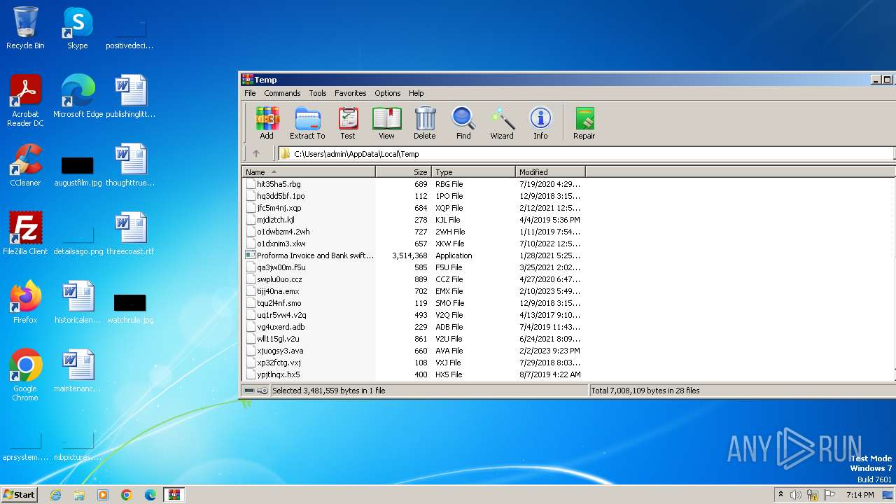Open the Tools menu
Image resolution: width=896 pixels, height=504 pixels.
click(318, 93)
